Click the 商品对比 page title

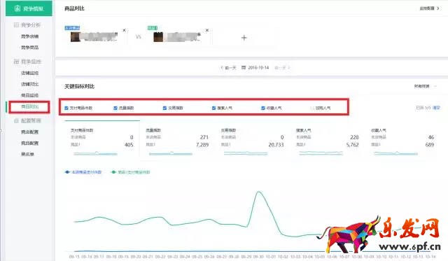[74, 8]
